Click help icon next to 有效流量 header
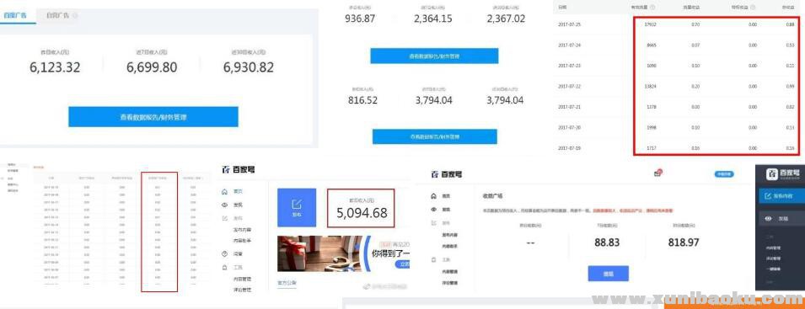 (x=652, y=8)
